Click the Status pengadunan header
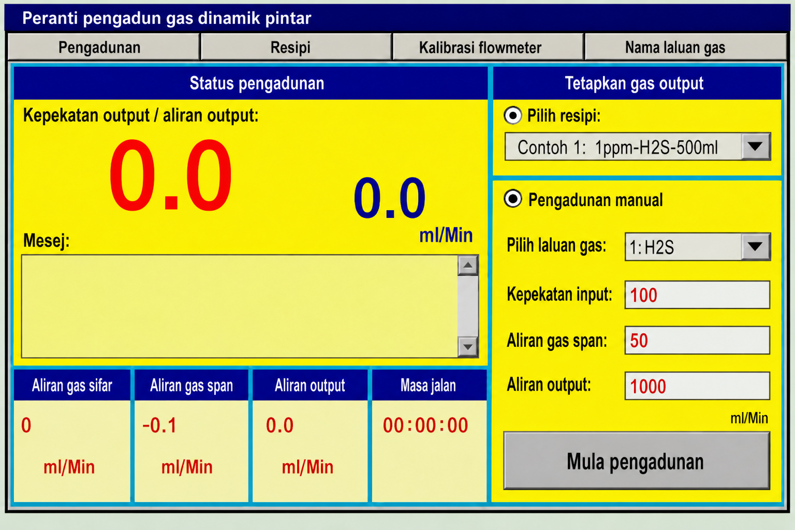This screenshot has width=795, height=530. tap(251, 83)
